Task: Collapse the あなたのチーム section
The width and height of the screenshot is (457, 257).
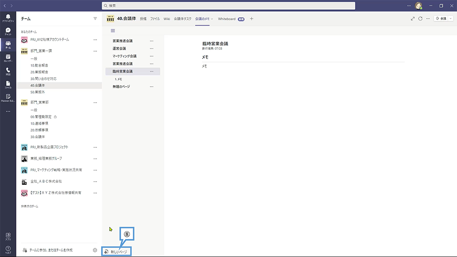Action: [29, 31]
